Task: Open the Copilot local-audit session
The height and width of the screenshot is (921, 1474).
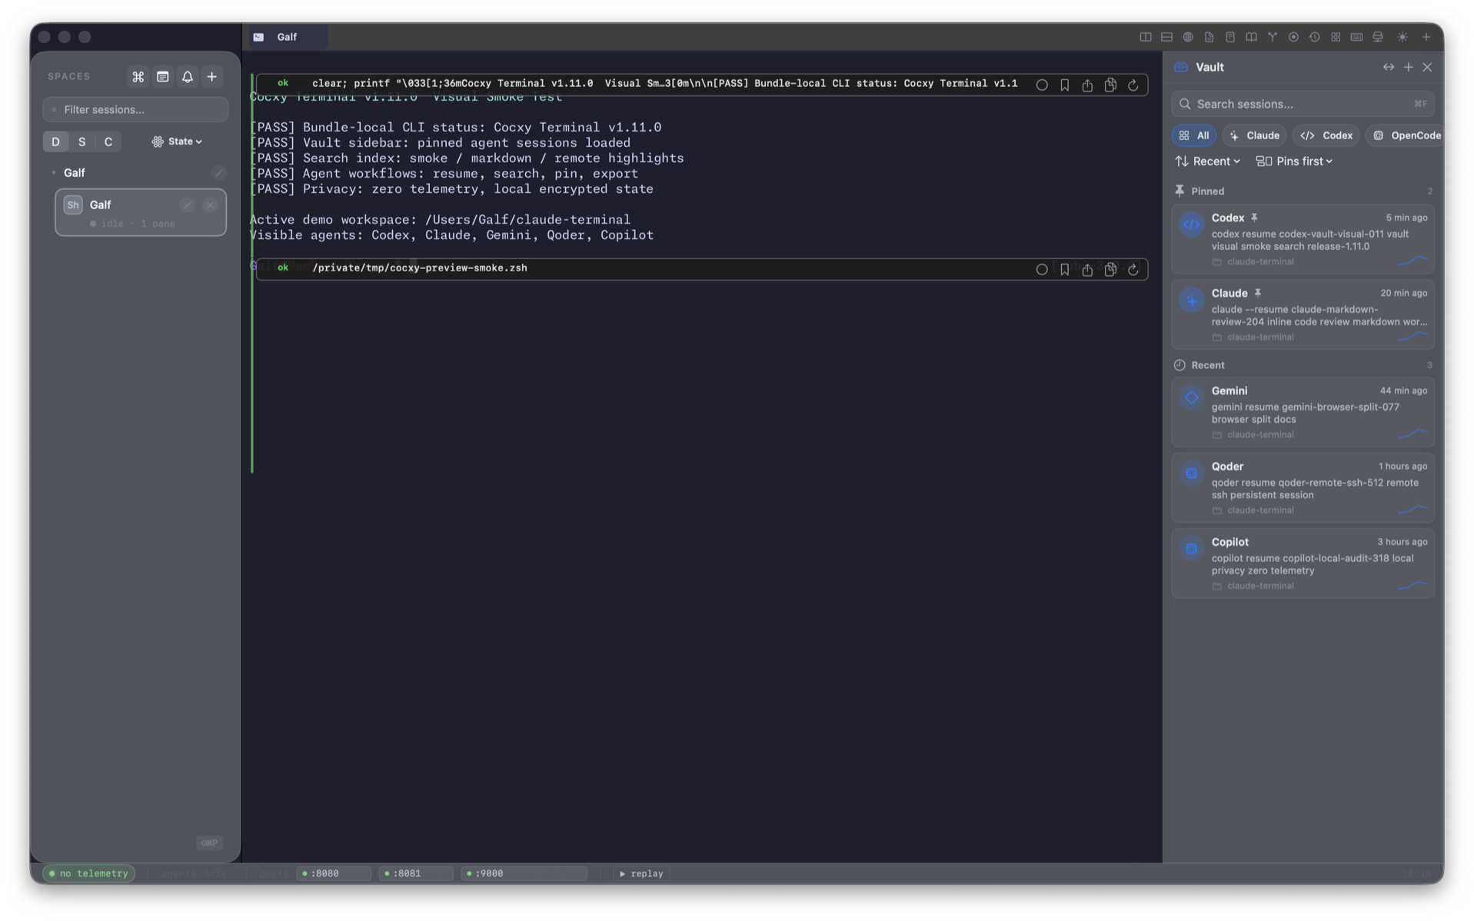Action: (x=1303, y=564)
